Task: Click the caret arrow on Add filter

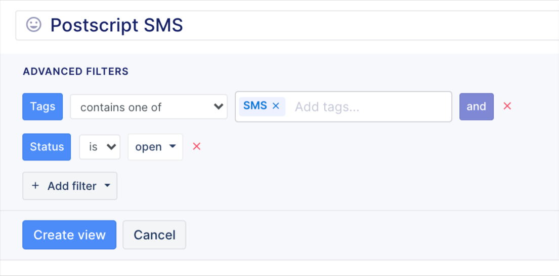Action: (107, 186)
